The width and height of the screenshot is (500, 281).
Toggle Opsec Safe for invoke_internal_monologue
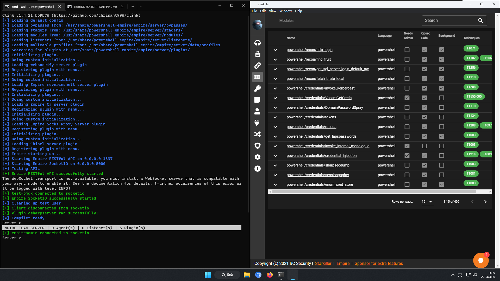[424, 146]
